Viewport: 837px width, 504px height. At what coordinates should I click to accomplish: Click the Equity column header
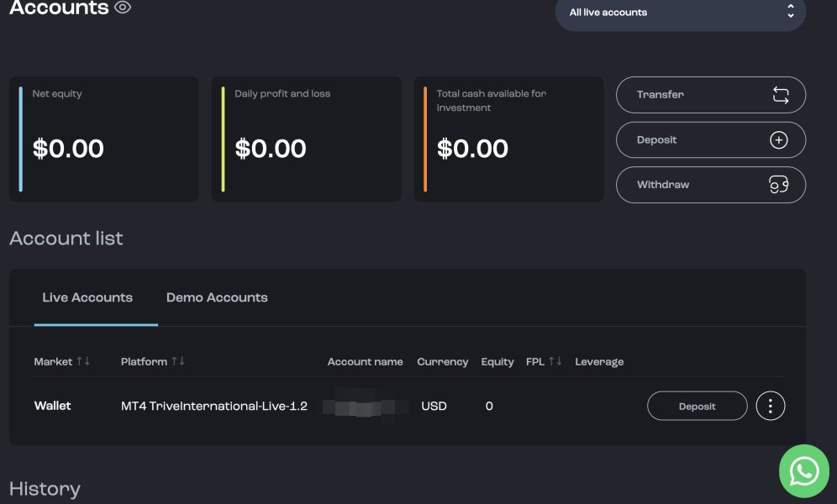[497, 362]
